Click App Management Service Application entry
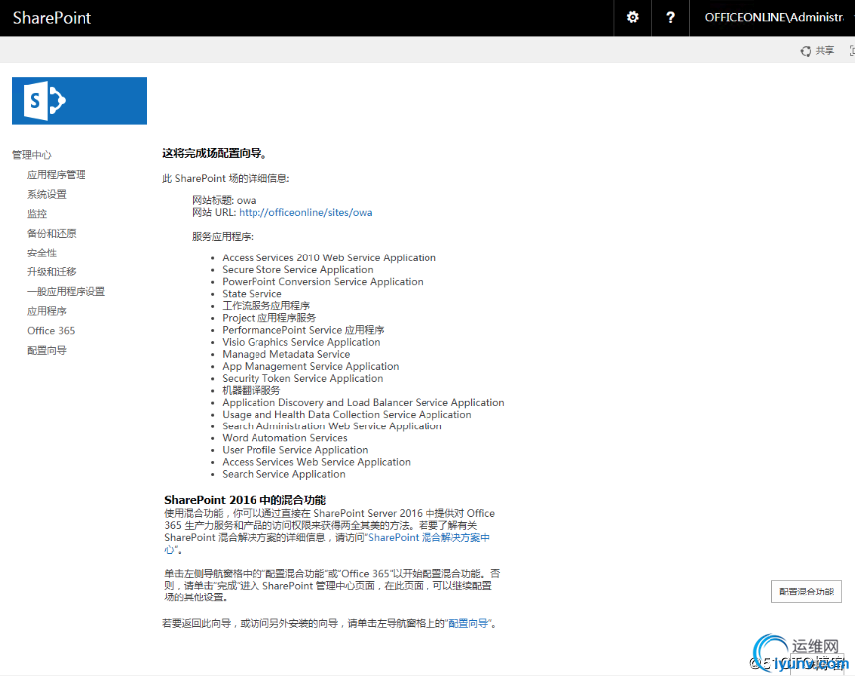The height and width of the screenshot is (680, 855). [x=310, y=366]
